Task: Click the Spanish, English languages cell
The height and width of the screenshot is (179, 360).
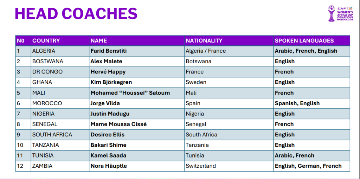Action: 311,103
